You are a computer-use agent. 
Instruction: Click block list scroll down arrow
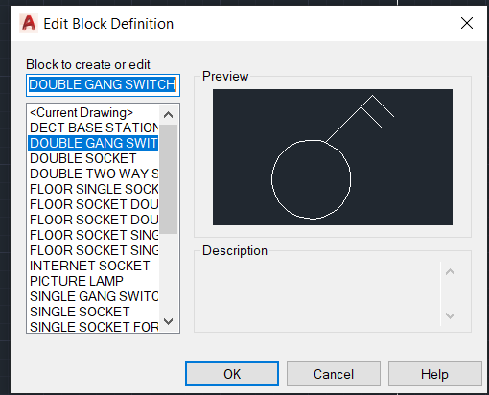tap(169, 321)
